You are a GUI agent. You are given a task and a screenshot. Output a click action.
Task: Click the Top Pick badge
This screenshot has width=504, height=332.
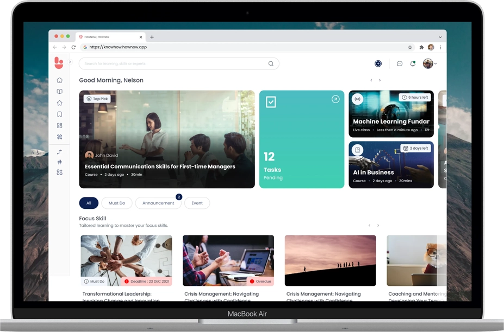point(97,99)
